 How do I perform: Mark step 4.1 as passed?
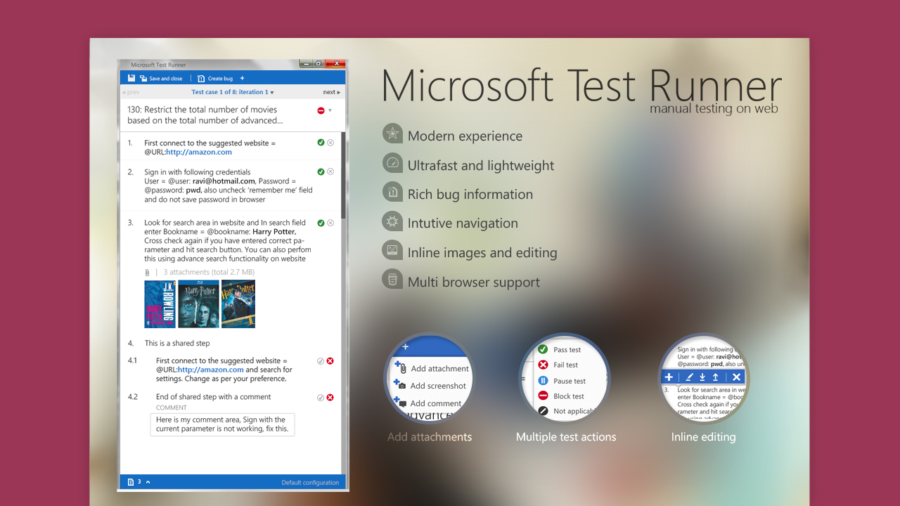(321, 361)
